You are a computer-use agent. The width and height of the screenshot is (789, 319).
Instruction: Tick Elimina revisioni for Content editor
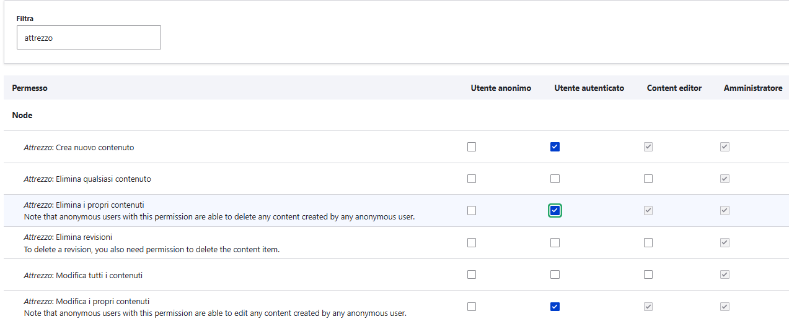pos(648,243)
